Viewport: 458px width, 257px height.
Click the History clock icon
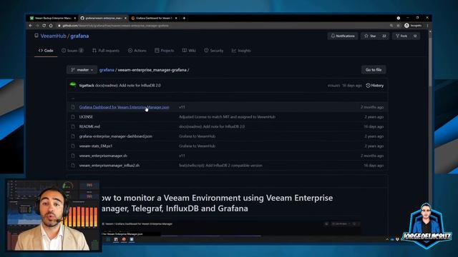click(368, 86)
